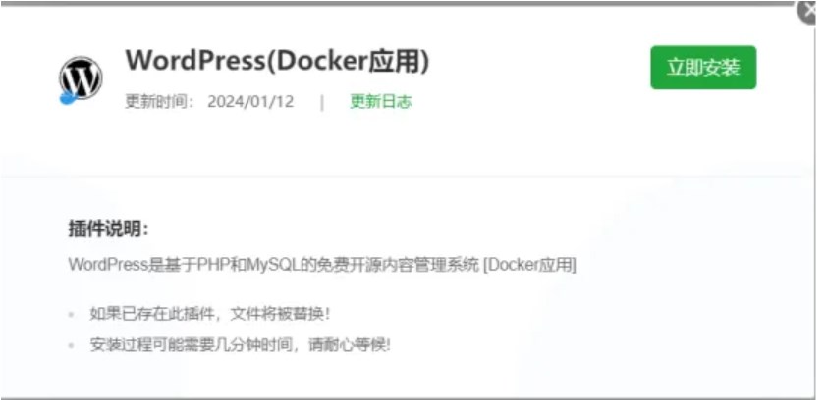Click the 请耐心等候 text at the line end

[350, 345]
